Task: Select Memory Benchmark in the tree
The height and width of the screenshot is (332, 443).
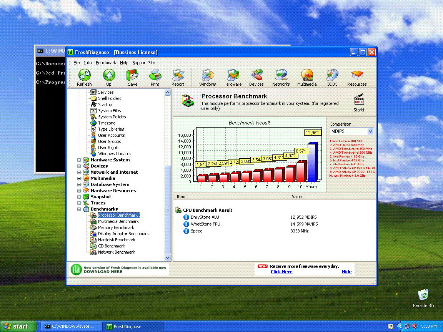Action: pos(116,227)
